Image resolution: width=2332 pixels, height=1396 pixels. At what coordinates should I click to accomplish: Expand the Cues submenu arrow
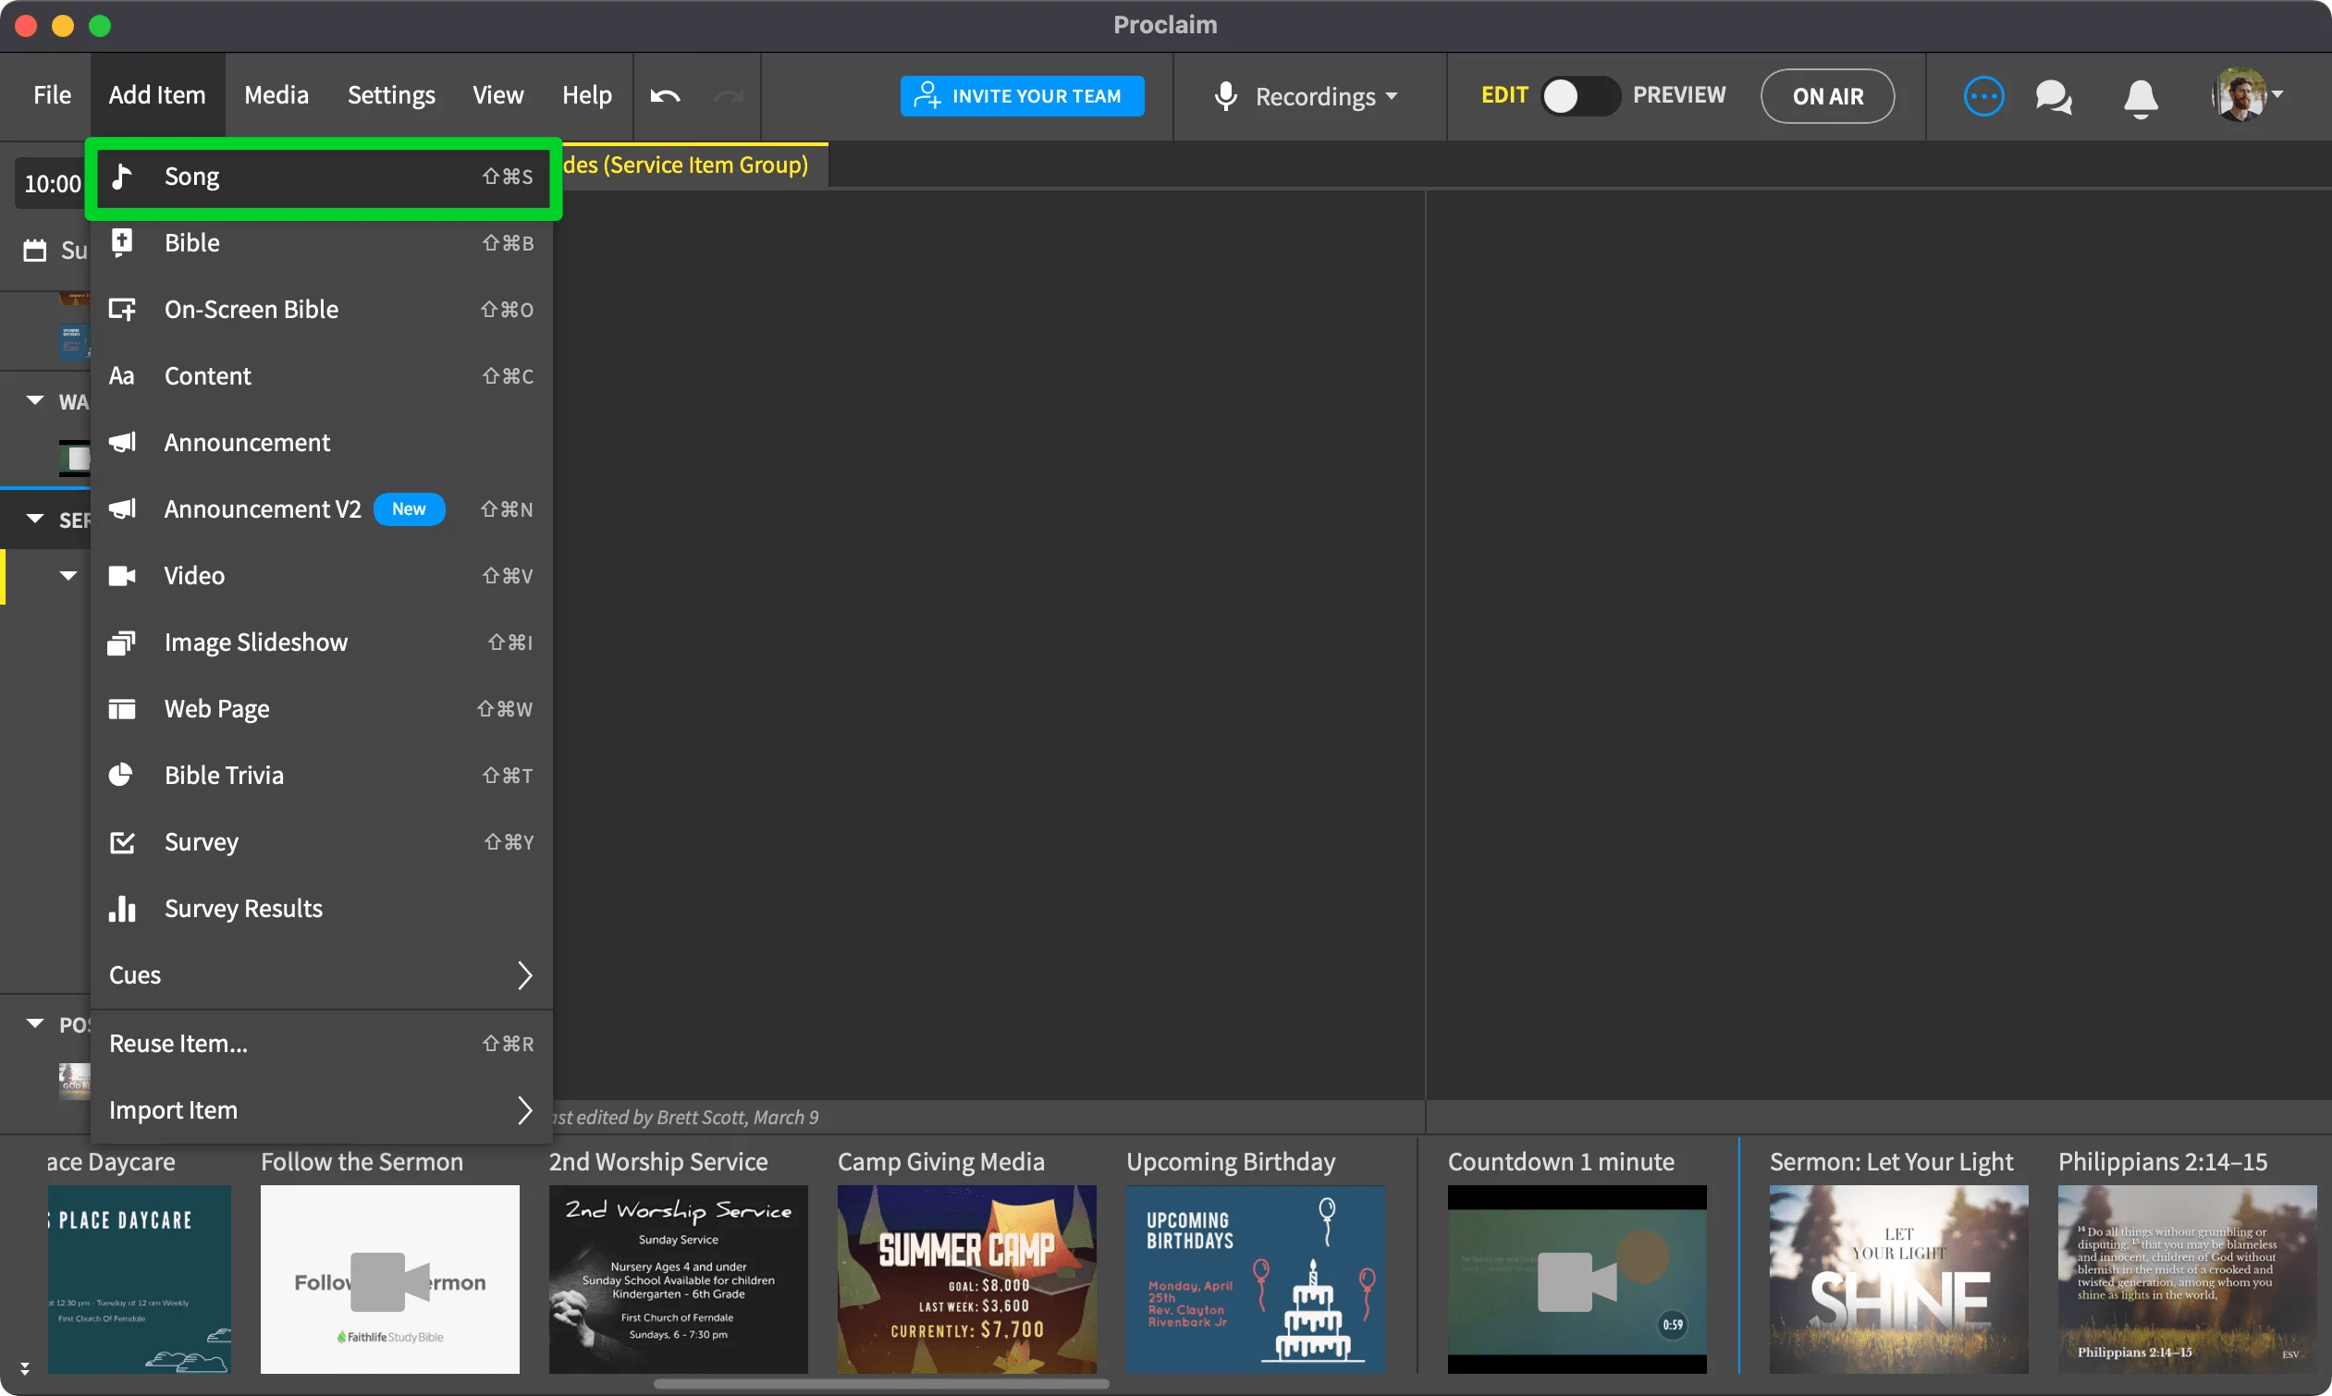tap(524, 975)
